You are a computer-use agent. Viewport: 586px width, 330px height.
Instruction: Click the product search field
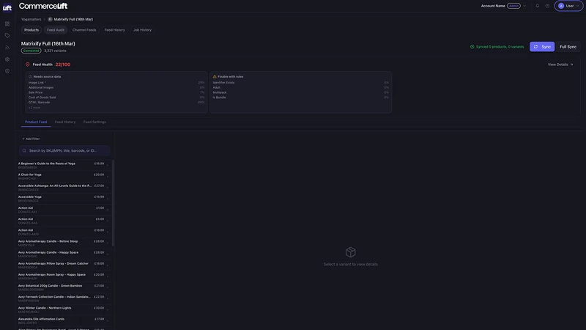pos(64,150)
